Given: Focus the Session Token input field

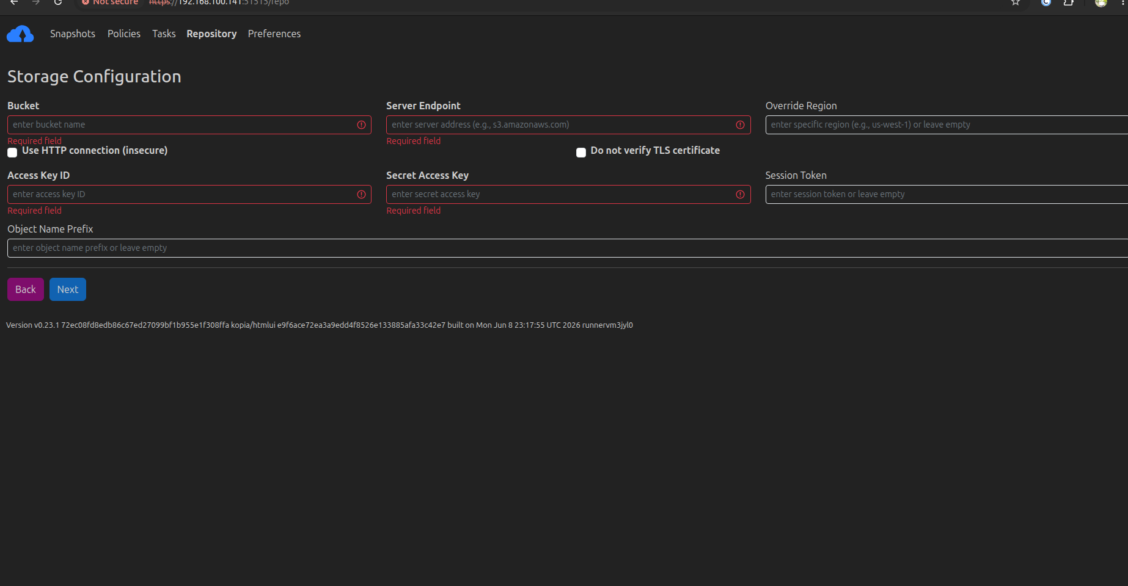Looking at the screenshot, I should [x=947, y=194].
